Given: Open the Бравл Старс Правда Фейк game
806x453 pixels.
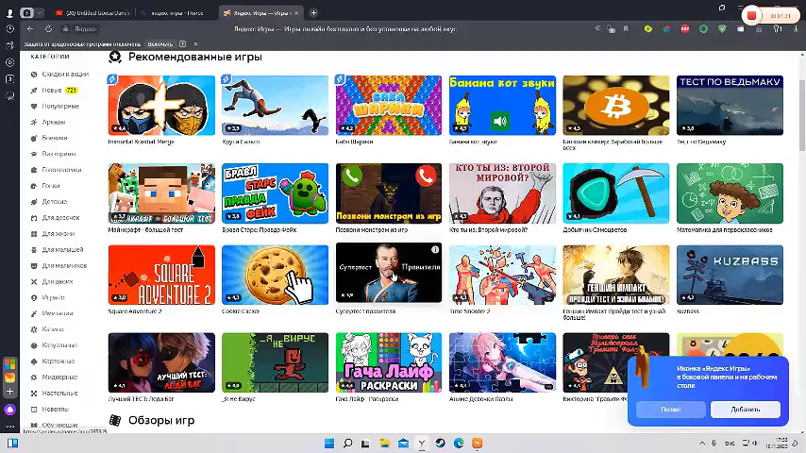Looking at the screenshot, I should tap(275, 193).
